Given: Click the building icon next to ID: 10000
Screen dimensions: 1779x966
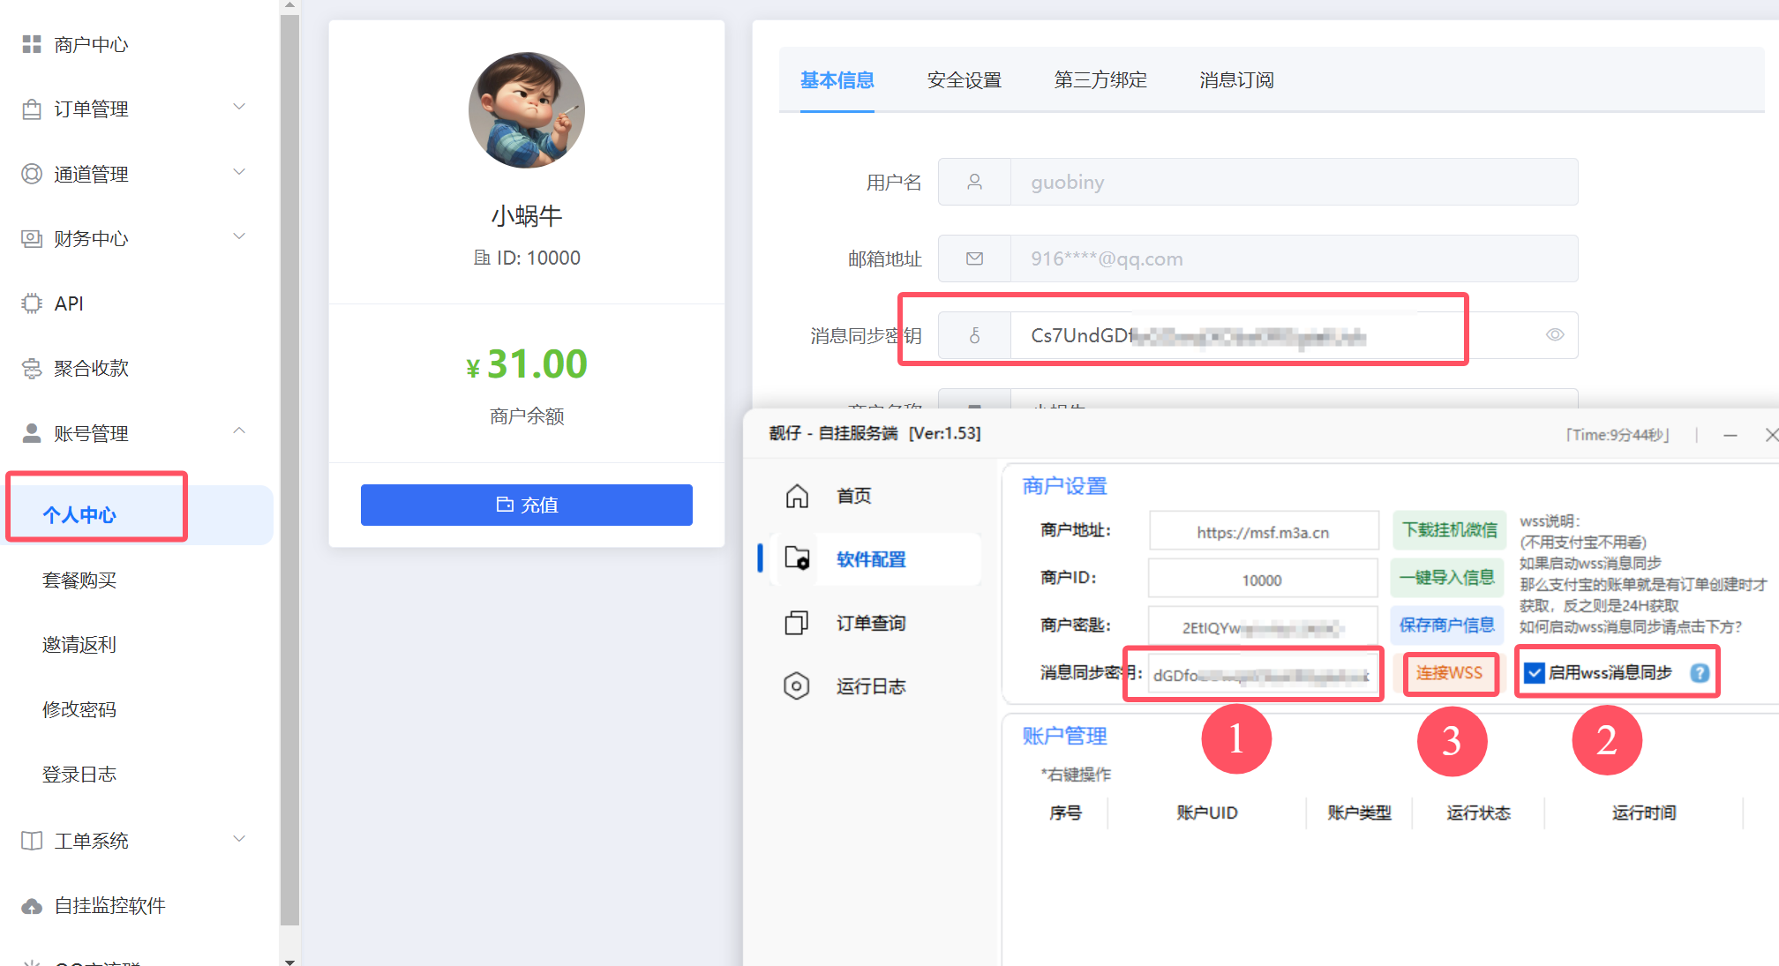Looking at the screenshot, I should pyautogui.click(x=482, y=258).
